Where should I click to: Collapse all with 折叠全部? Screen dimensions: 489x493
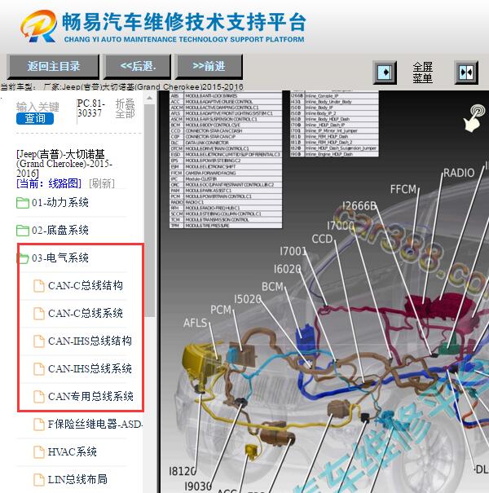pos(125,108)
